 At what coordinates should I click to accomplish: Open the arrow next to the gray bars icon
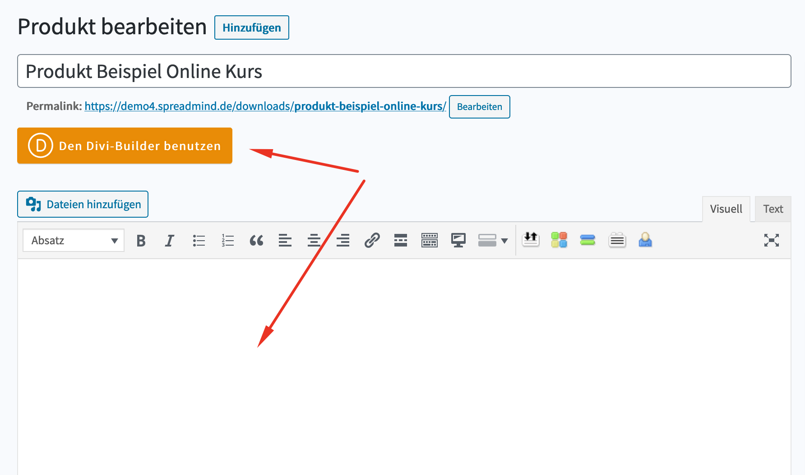pos(504,241)
